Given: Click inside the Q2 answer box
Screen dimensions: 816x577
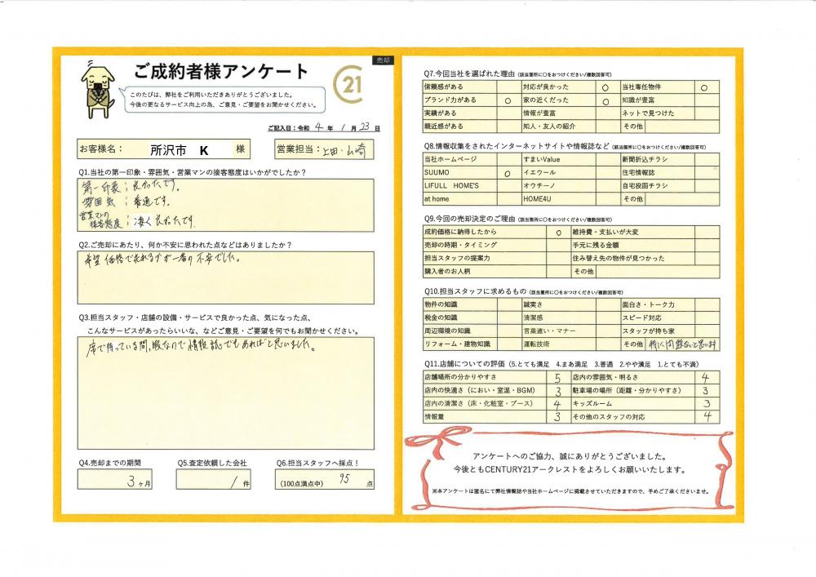Looking at the screenshot, I should tap(225, 277).
